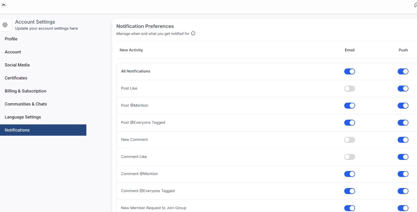Disable email for All Notifications
The height and width of the screenshot is (212, 417).
(349, 71)
